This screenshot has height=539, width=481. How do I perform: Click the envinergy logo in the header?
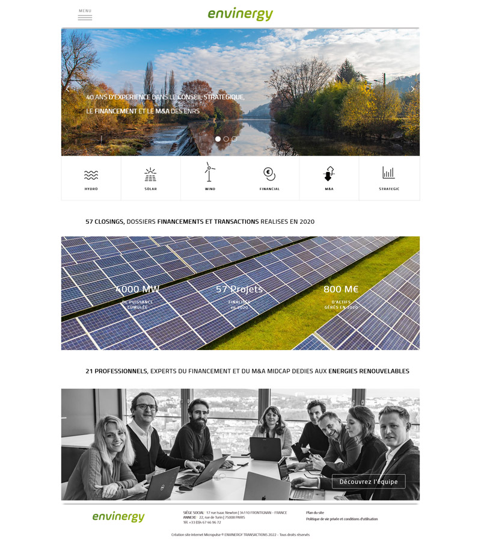(x=240, y=14)
